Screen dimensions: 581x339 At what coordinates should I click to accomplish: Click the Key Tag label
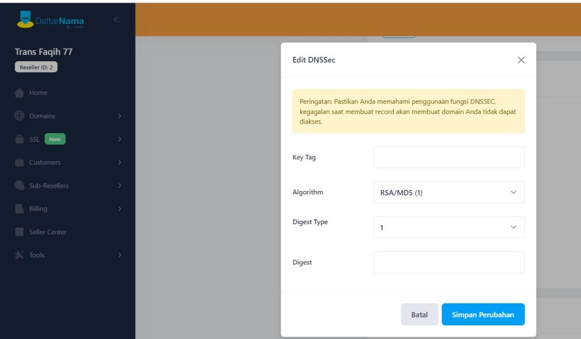pyautogui.click(x=304, y=157)
